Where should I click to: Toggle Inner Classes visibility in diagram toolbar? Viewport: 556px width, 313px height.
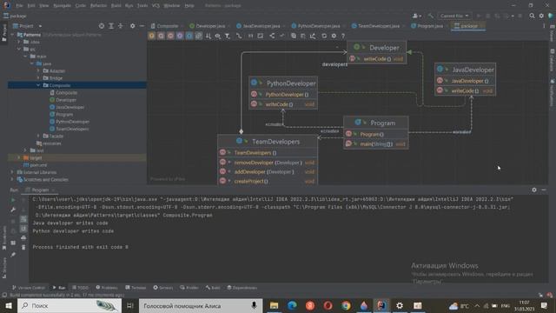pos(189,36)
